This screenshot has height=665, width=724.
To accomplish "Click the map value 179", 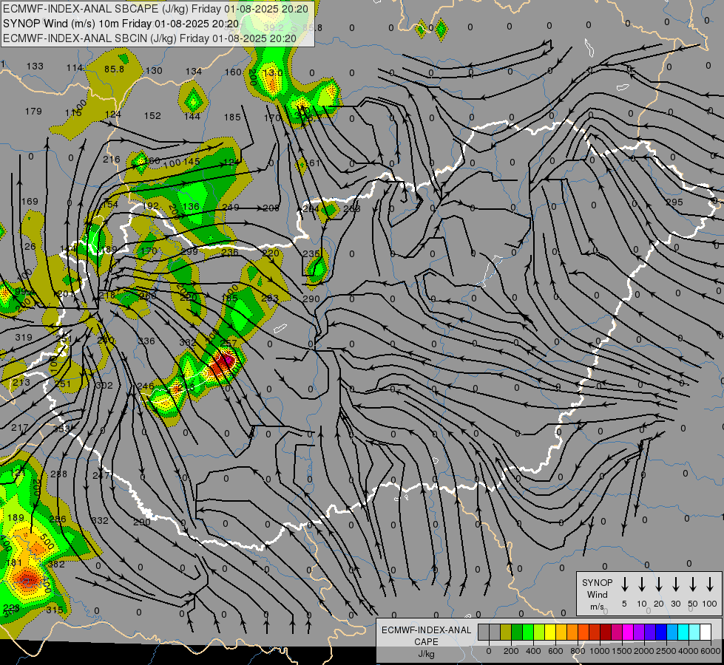I will pos(33,112).
